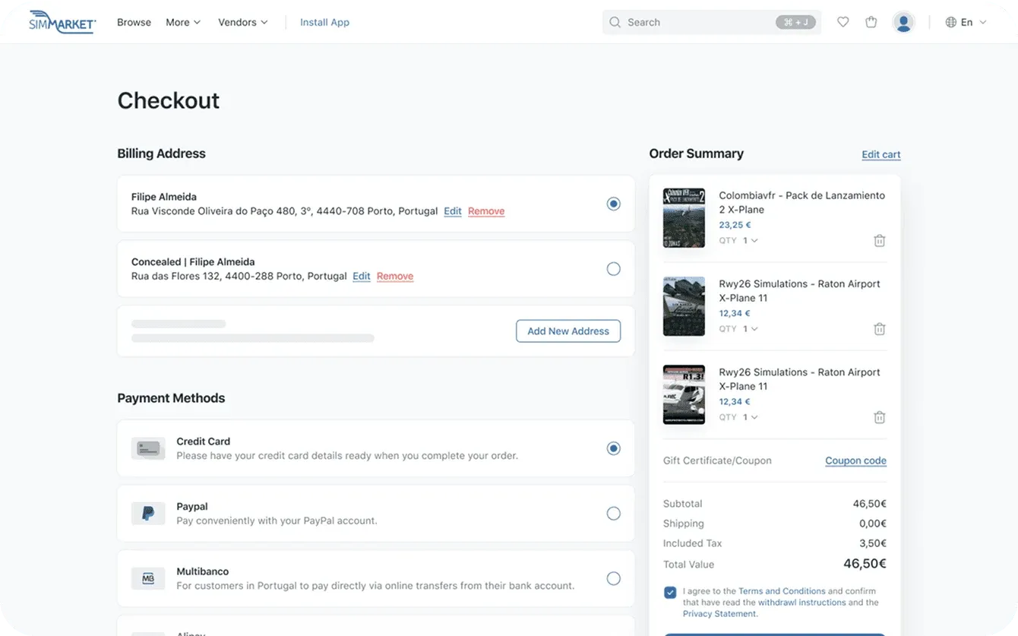Image resolution: width=1018 pixels, height=636 pixels.
Task: Open the En language dropdown
Action: [973, 22]
